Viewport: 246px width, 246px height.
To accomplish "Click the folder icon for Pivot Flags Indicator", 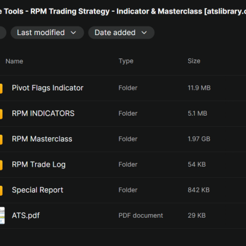I will pyautogui.click(x=1, y=89).
